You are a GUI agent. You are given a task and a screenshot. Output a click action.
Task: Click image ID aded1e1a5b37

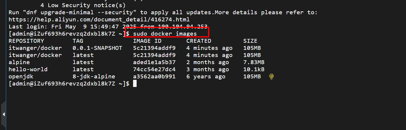coord(154,62)
